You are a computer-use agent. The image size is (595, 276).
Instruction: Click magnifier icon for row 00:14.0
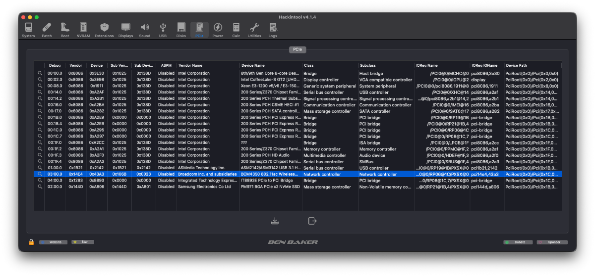tap(40, 92)
